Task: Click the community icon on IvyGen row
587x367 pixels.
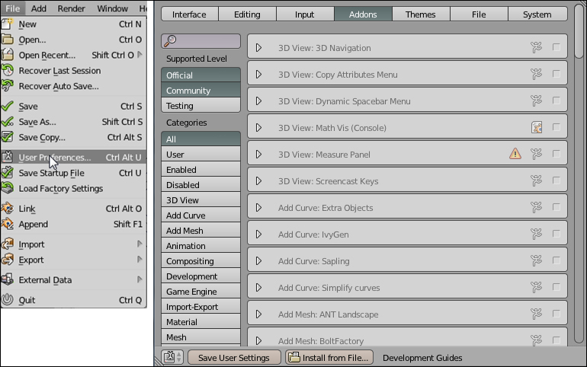Action: click(537, 234)
